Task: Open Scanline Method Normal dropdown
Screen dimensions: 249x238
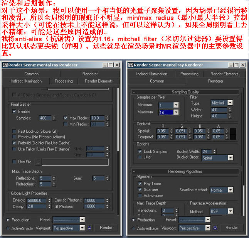Action: click(230, 190)
